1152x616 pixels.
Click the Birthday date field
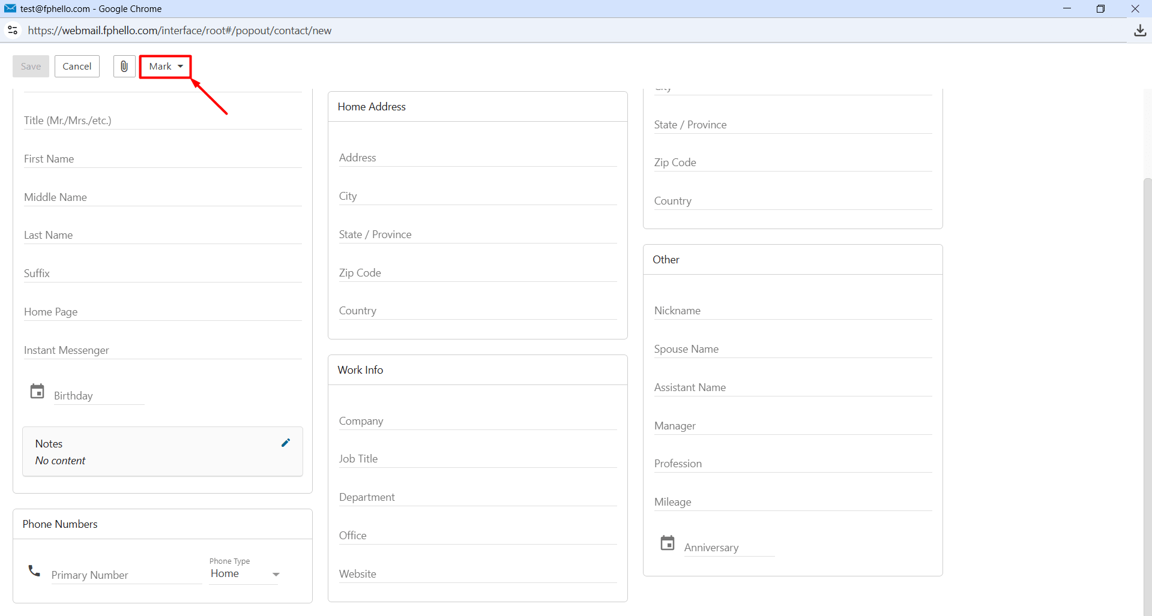99,396
